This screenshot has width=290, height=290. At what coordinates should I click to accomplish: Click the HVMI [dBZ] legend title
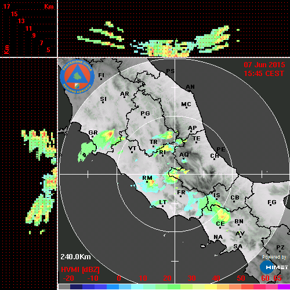(80, 270)
